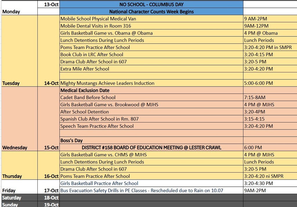The width and height of the screenshot is (297, 207).
Task: Select the NO SCHOOL - COLUMBUS DAY cell
Action: point(151,5)
